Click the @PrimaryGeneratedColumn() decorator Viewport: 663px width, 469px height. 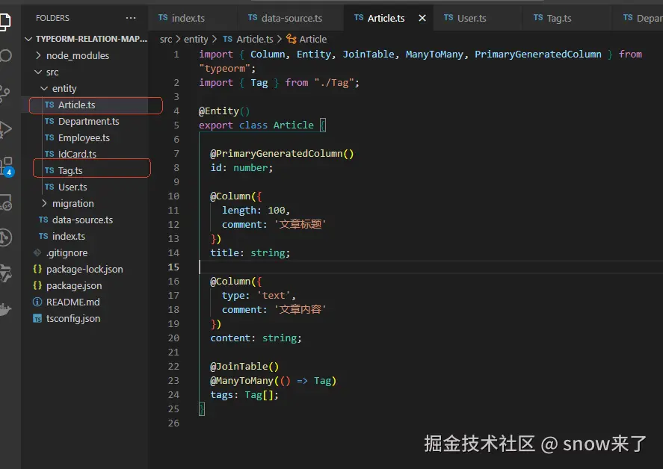tap(282, 153)
